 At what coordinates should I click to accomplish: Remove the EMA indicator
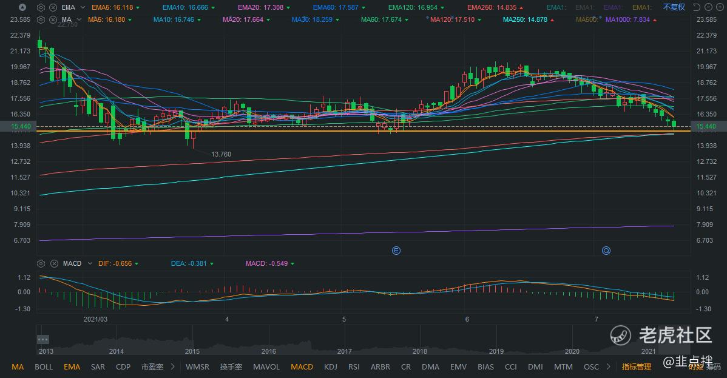click(x=53, y=7)
